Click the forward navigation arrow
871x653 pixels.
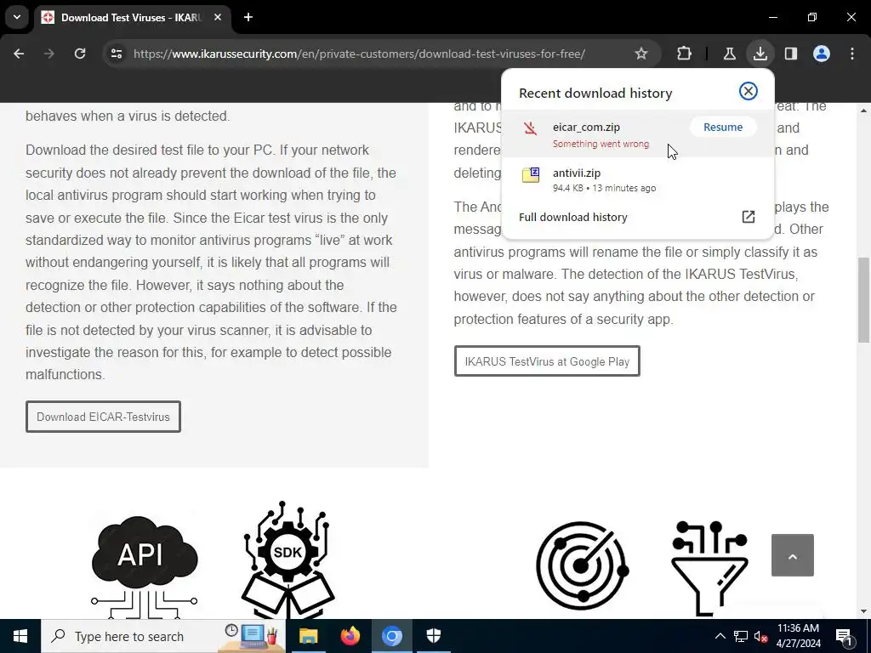pos(49,54)
